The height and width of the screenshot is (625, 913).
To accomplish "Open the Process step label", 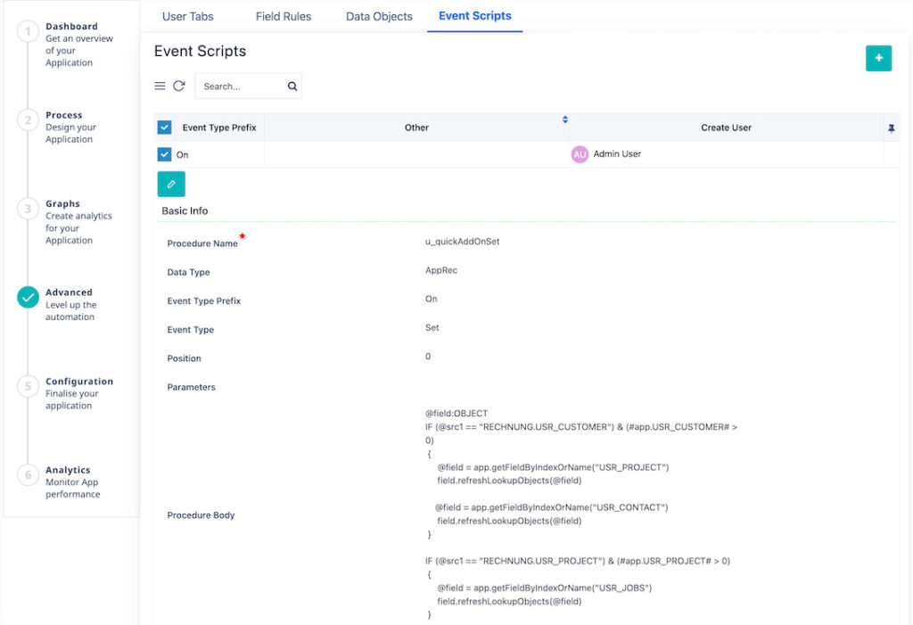I will pos(64,115).
